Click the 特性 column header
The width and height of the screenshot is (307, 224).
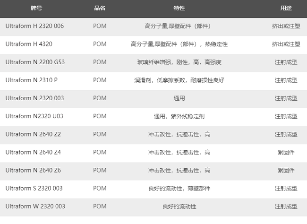point(179,9)
